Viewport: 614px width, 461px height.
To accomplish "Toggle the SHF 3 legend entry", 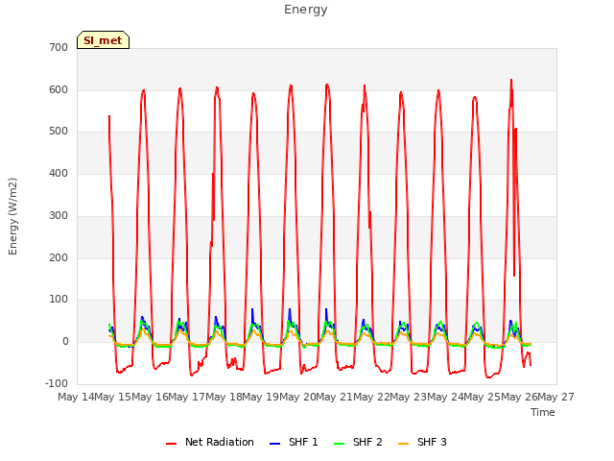I will click(x=422, y=442).
